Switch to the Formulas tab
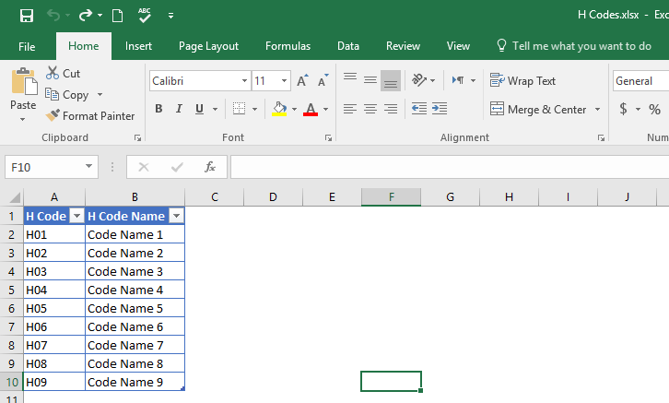Viewport: 669px width, 403px height. coord(288,46)
